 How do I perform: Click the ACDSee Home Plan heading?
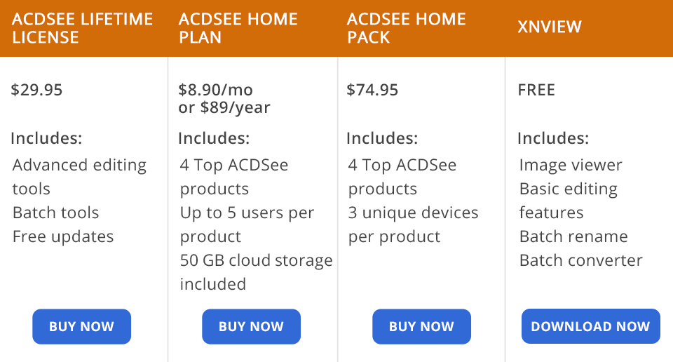coord(238,28)
